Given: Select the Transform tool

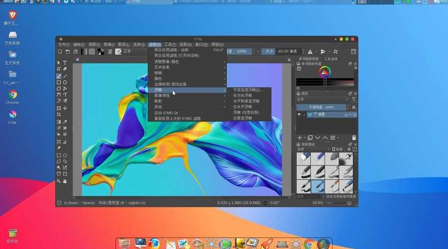Looking at the screenshot, I should point(59,108).
